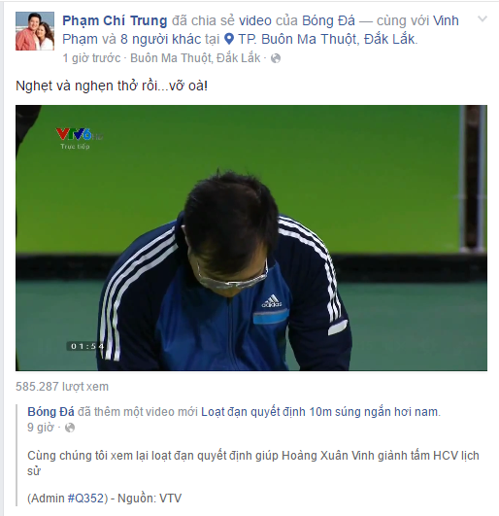
Task: Click the 01:54 video duration badge
Action: pyautogui.click(x=86, y=346)
